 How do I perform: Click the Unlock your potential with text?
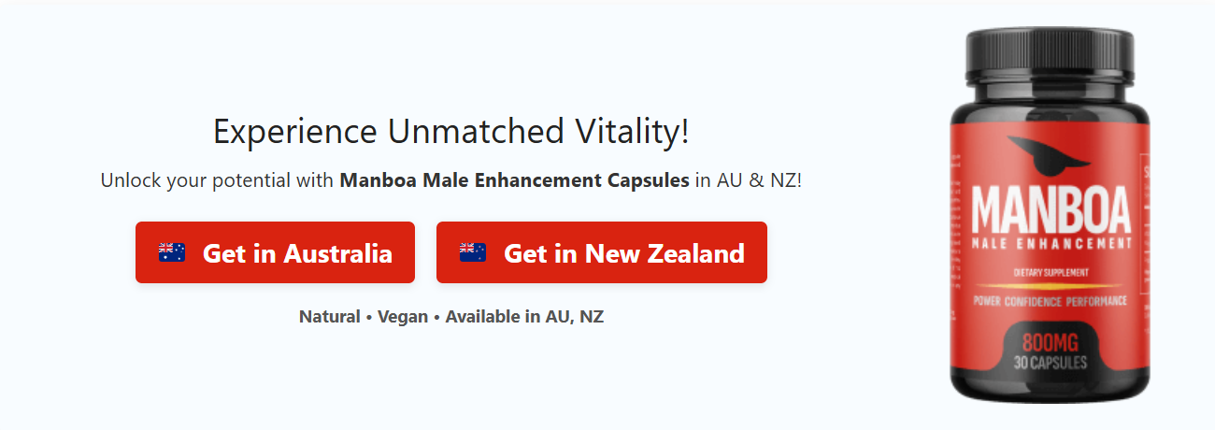[217, 179]
